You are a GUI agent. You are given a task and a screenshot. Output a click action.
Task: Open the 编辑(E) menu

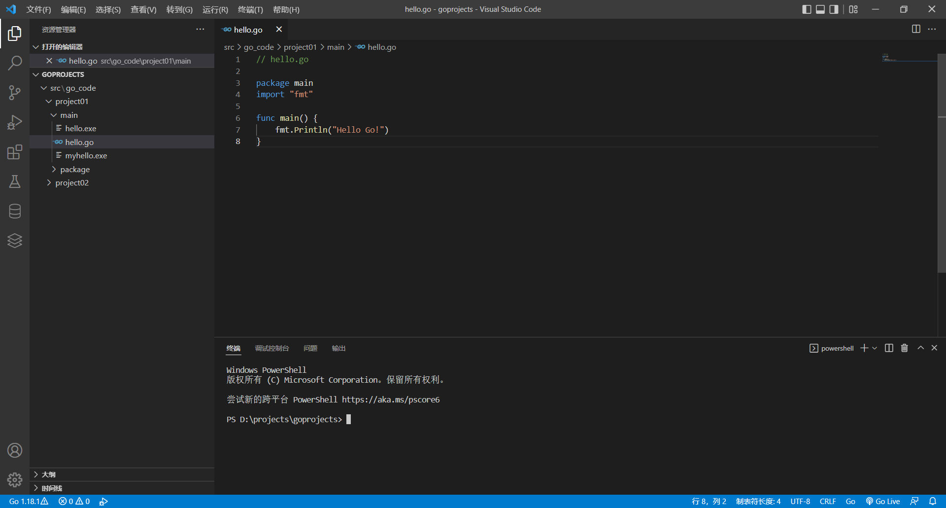tap(73, 9)
